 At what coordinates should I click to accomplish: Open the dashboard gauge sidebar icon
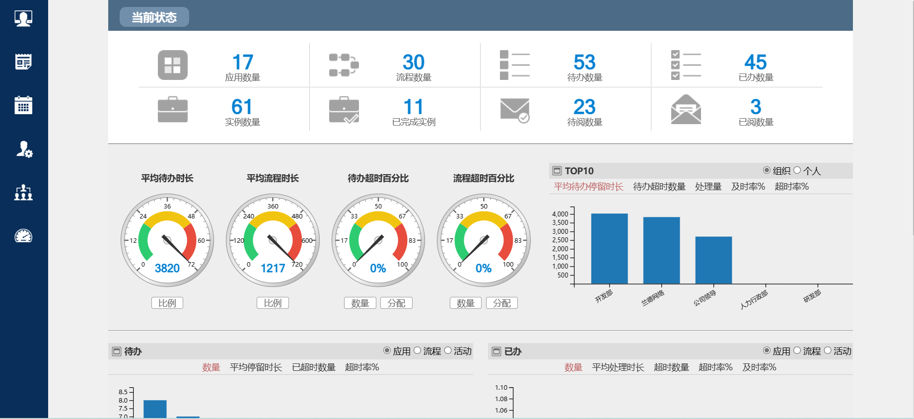point(23,236)
